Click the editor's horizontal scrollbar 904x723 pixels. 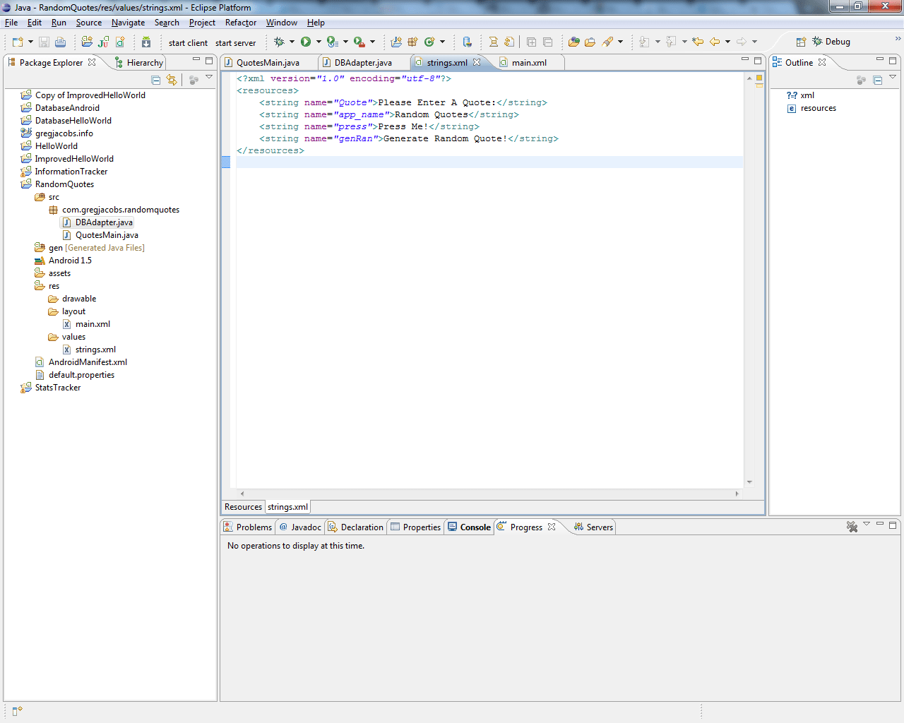coord(489,494)
